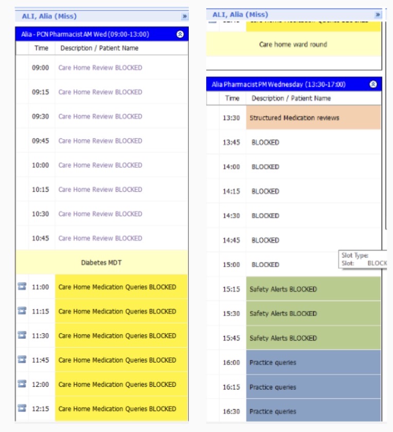This screenshot has height=432, width=393.
Task: Expand double-arrow in left ALI, Alia header
Action: point(184,16)
